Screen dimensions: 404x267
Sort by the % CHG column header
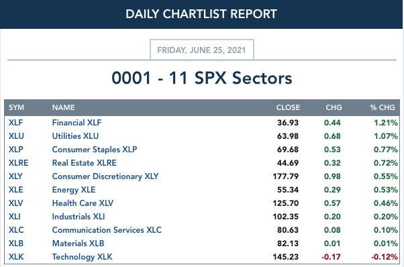(383, 107)
